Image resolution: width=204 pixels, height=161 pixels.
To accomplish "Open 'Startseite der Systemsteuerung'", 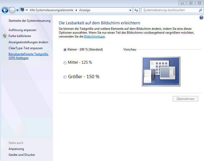I will [30, 21].
